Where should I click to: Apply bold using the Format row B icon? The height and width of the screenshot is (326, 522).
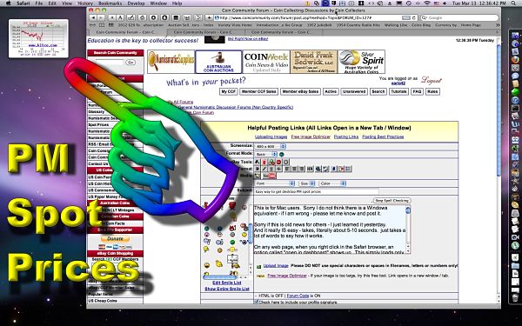258,169
